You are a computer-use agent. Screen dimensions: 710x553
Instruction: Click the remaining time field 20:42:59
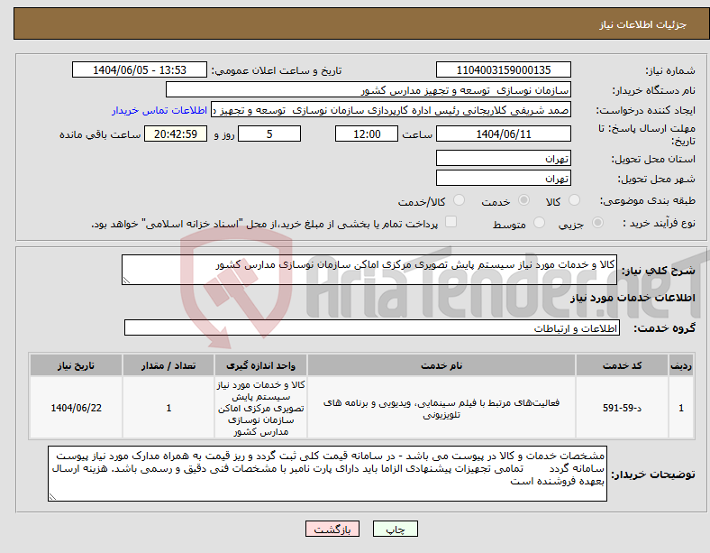(176, 134)
